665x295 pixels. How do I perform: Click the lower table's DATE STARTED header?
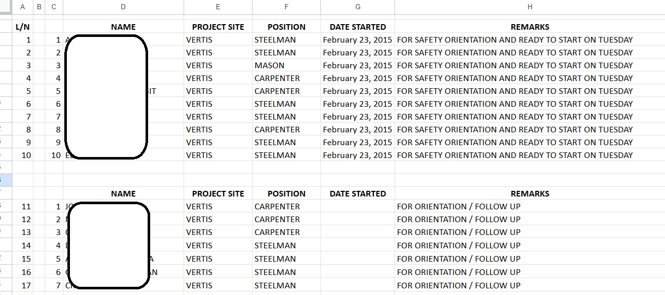[357, 194]
